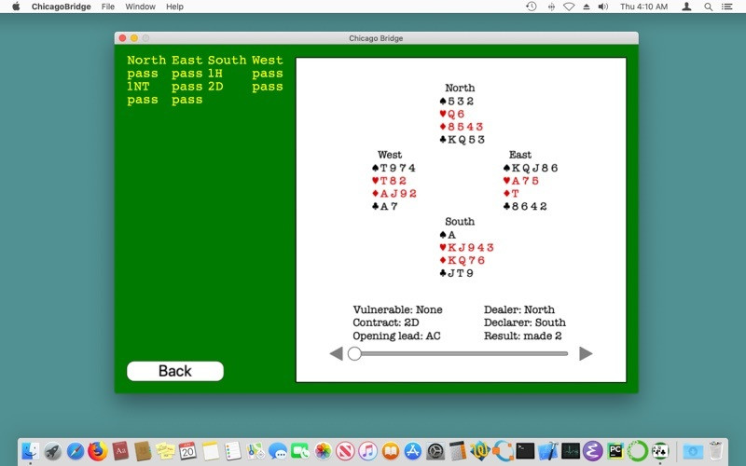Open Books in the dock
This screenshot has height=466, width=746.
(390, 451)
